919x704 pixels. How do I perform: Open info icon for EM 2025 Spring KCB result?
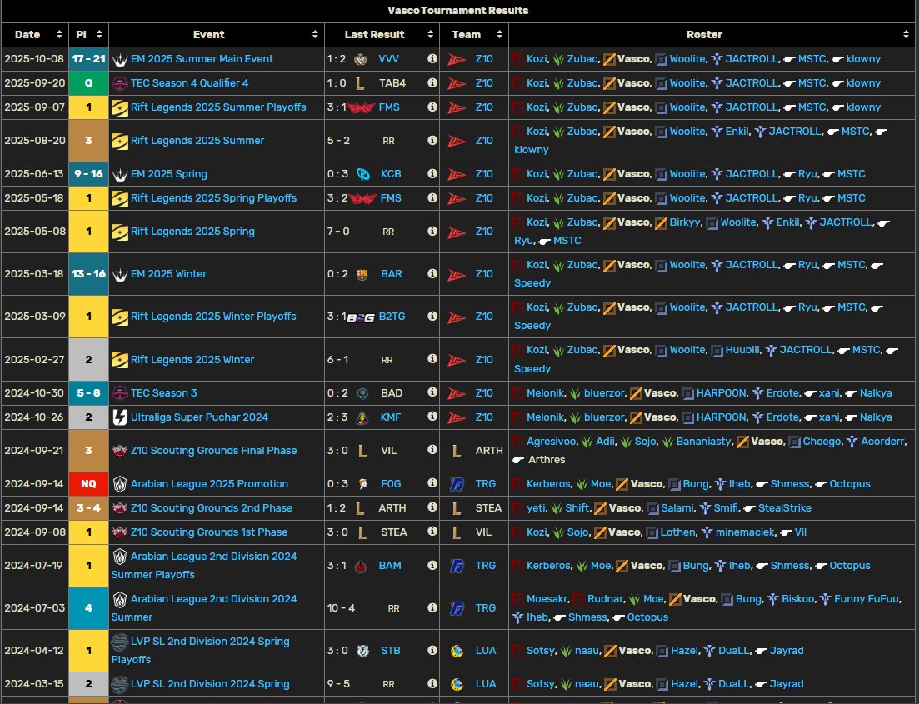coord(432,173)
